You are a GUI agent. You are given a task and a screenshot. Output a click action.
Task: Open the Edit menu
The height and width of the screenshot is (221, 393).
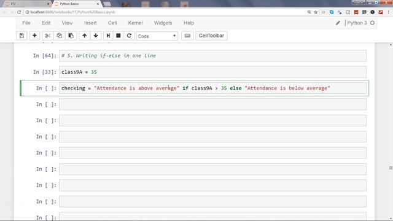click(x=46, y=23)
